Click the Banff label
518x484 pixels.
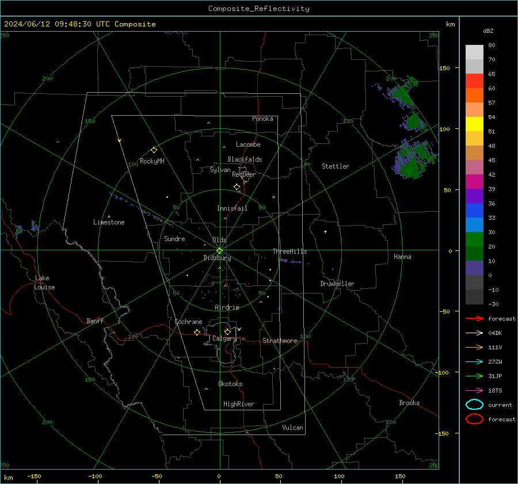click(x=95, y=321)
